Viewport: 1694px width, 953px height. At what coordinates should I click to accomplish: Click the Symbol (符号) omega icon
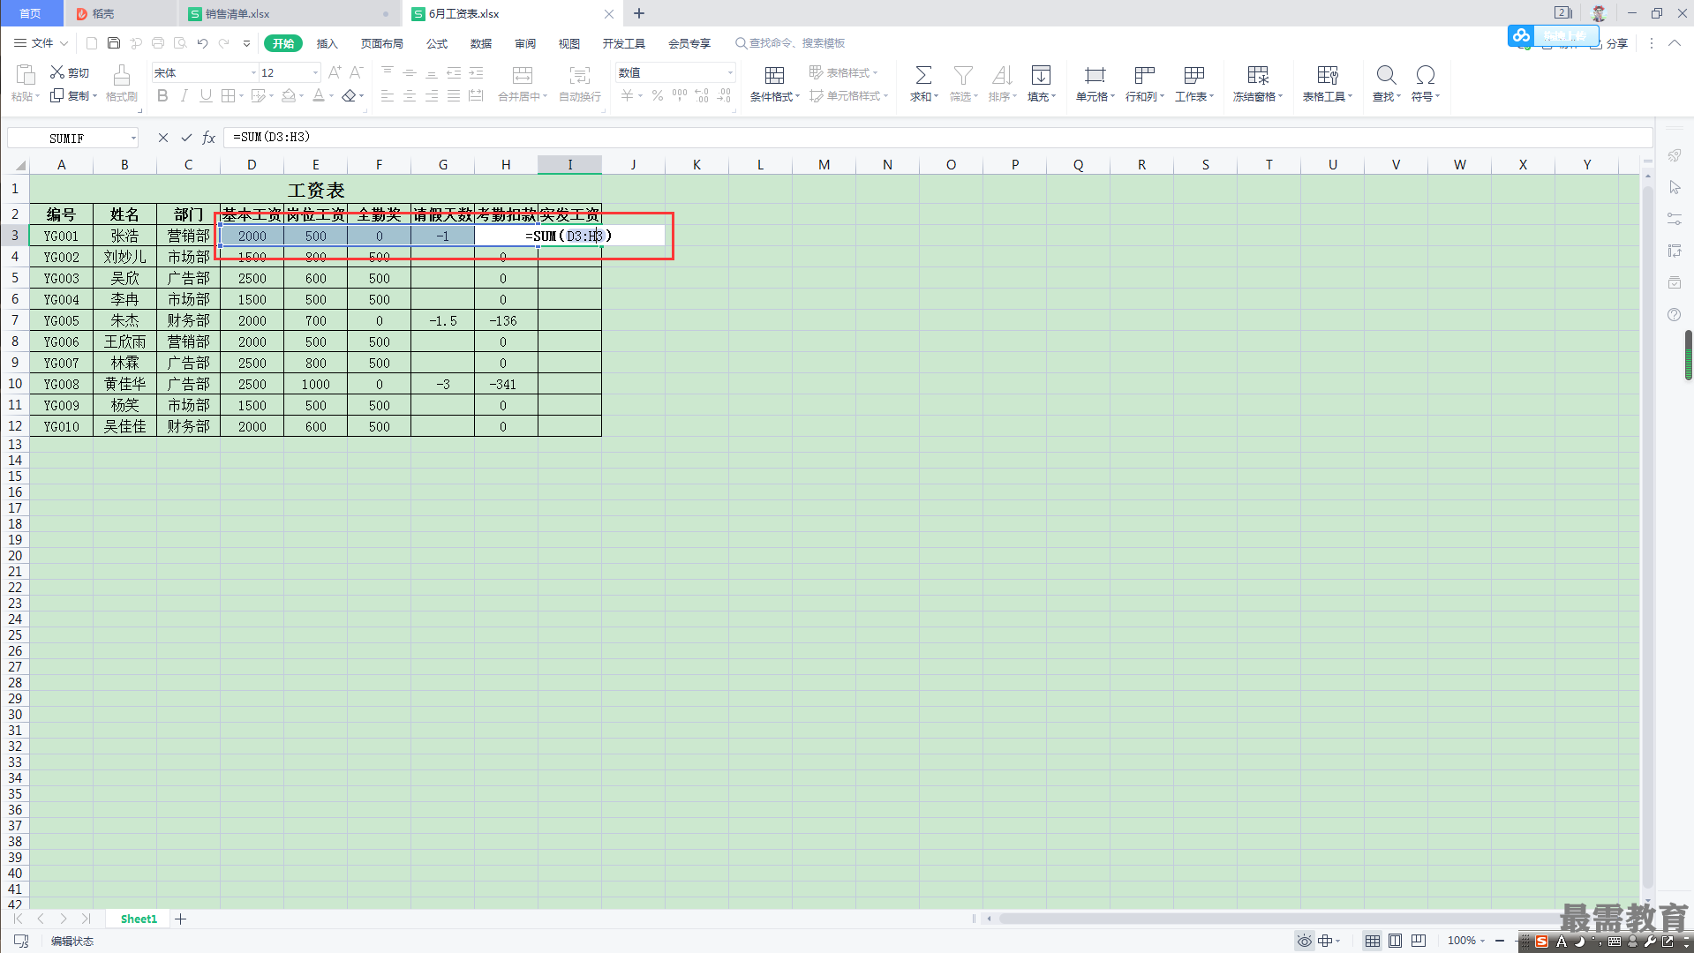1425,75
